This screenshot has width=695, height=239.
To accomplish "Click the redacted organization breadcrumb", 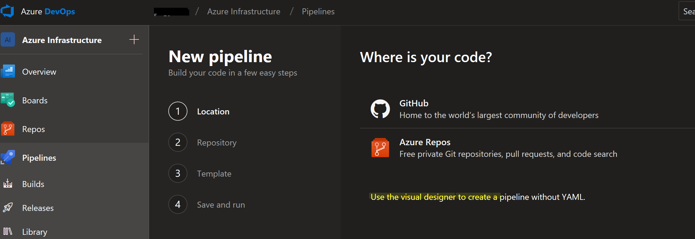I will (172, 12).
